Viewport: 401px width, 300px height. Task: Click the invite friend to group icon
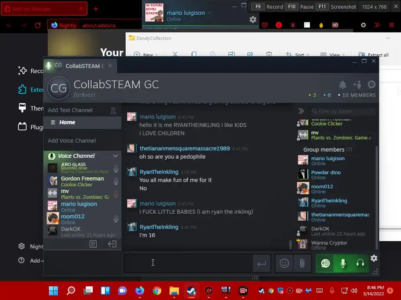[x=357, y=84]
